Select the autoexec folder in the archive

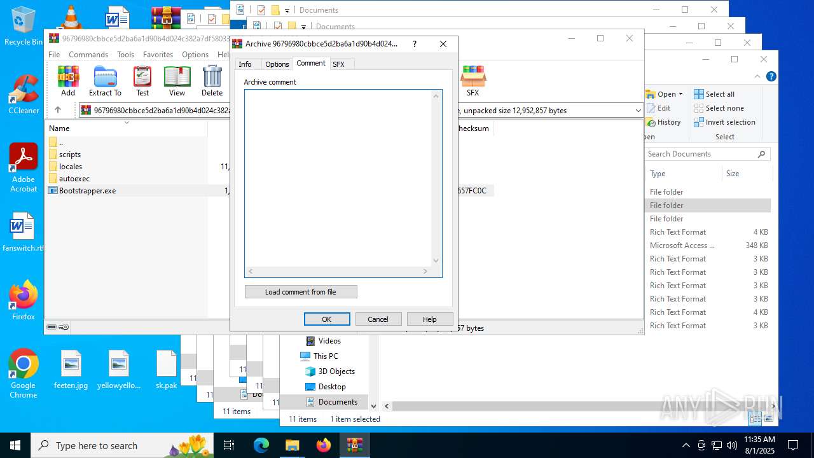tap(74, 179)
